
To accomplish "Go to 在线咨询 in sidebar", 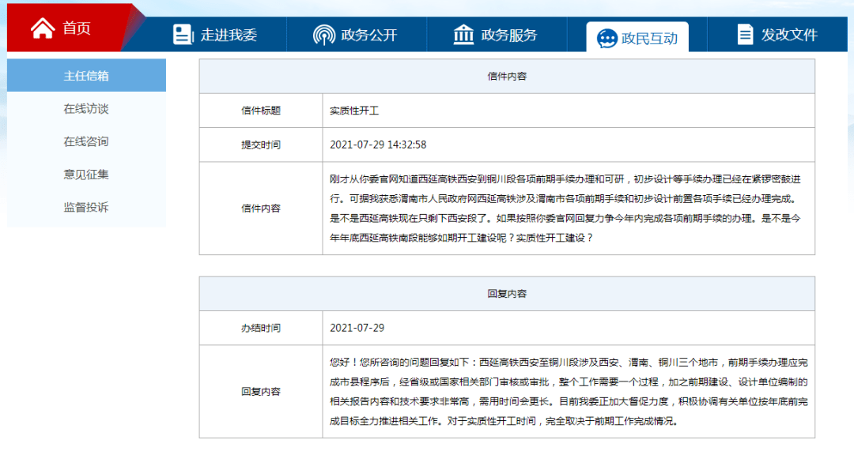I will pos(86,141).
